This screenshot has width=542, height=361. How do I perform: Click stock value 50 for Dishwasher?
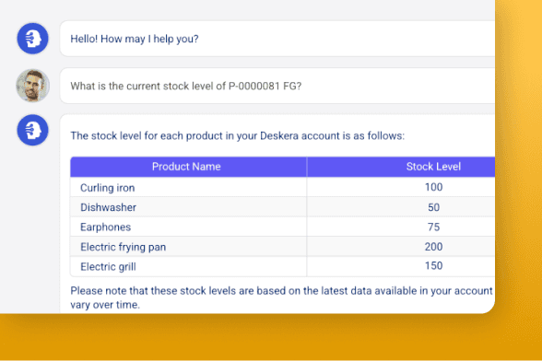click(x=433, y=207)
